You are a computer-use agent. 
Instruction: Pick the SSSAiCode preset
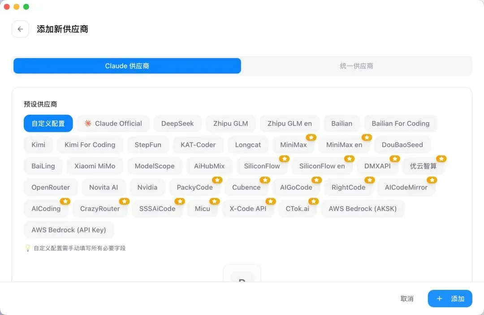pyautogui.click(x=157, y=208)
